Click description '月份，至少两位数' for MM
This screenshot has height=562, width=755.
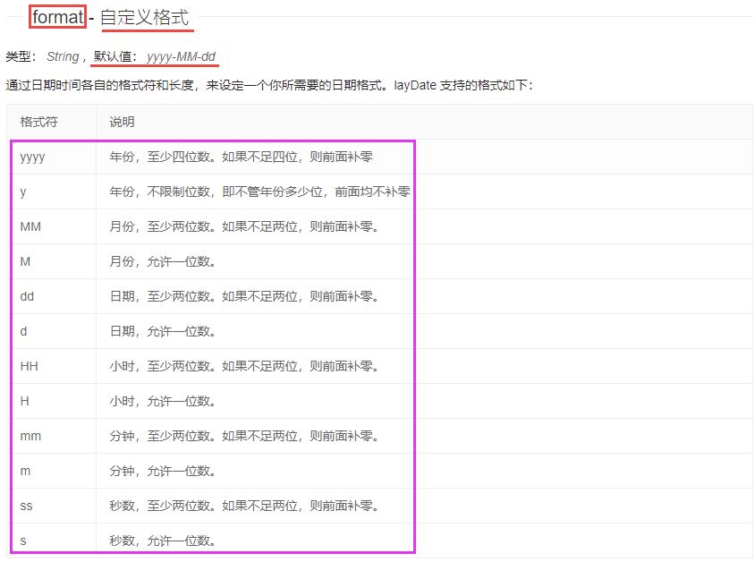244,226
